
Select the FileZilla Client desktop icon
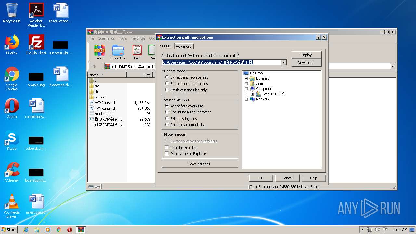click(36, 45)
